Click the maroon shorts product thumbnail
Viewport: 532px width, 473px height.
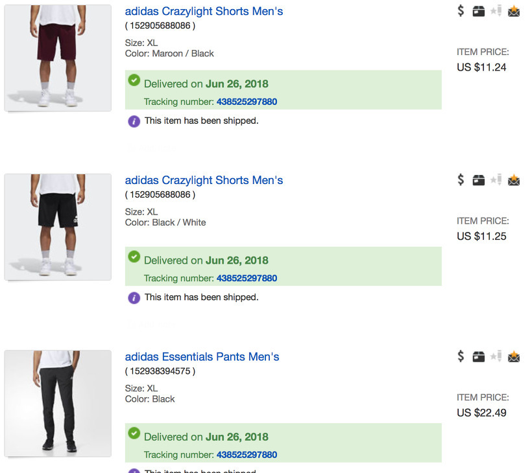coord(58,58)
